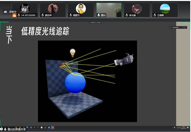
Task: Click the microphone icon beside 墨白的屏幕共享
Action: [x=5, y=129]
